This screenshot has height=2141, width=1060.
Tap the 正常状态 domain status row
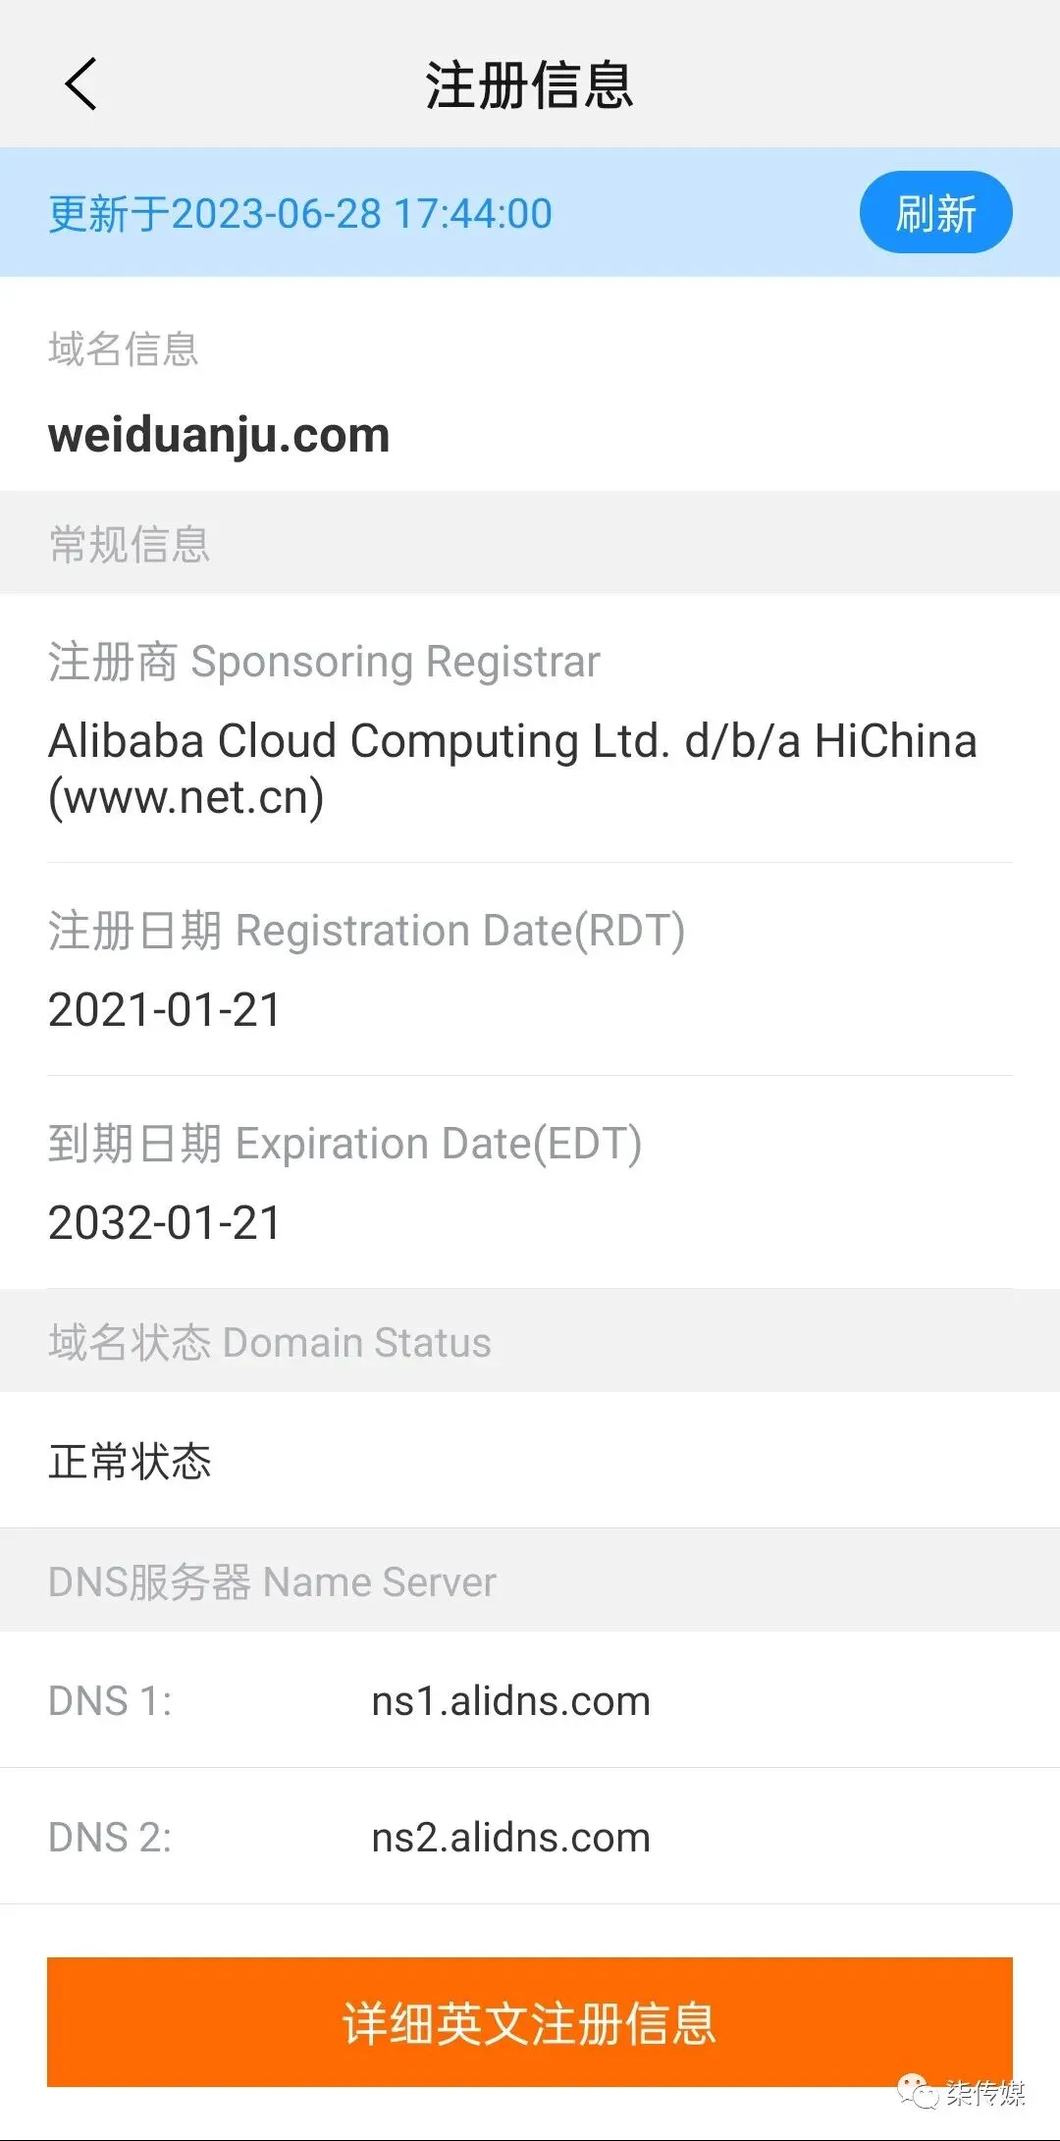(x=130, y=1461)
